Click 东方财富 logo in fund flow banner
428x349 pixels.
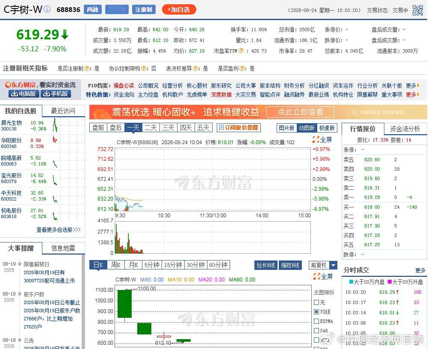point(21,85)
